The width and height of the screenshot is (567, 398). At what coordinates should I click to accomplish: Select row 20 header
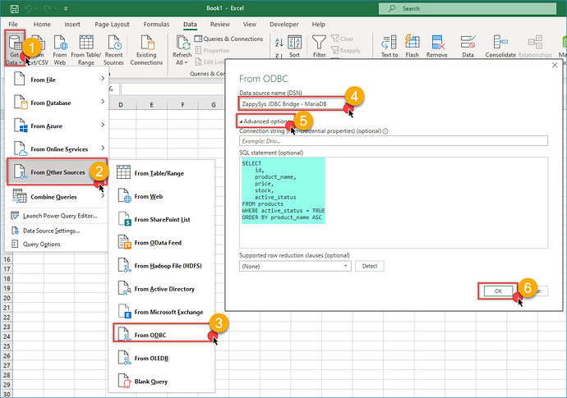click(x=7, y=298)
